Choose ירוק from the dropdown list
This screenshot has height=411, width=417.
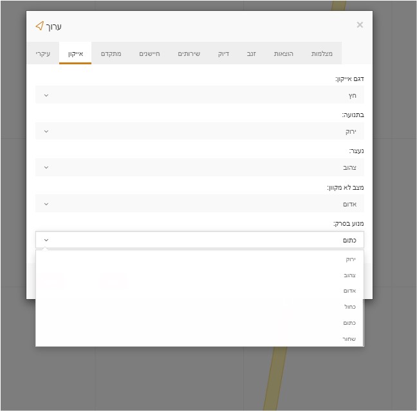349,259
